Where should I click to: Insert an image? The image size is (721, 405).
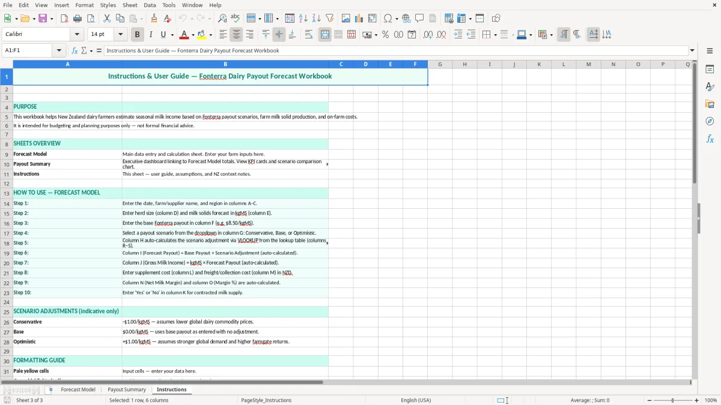pos(346,19)
